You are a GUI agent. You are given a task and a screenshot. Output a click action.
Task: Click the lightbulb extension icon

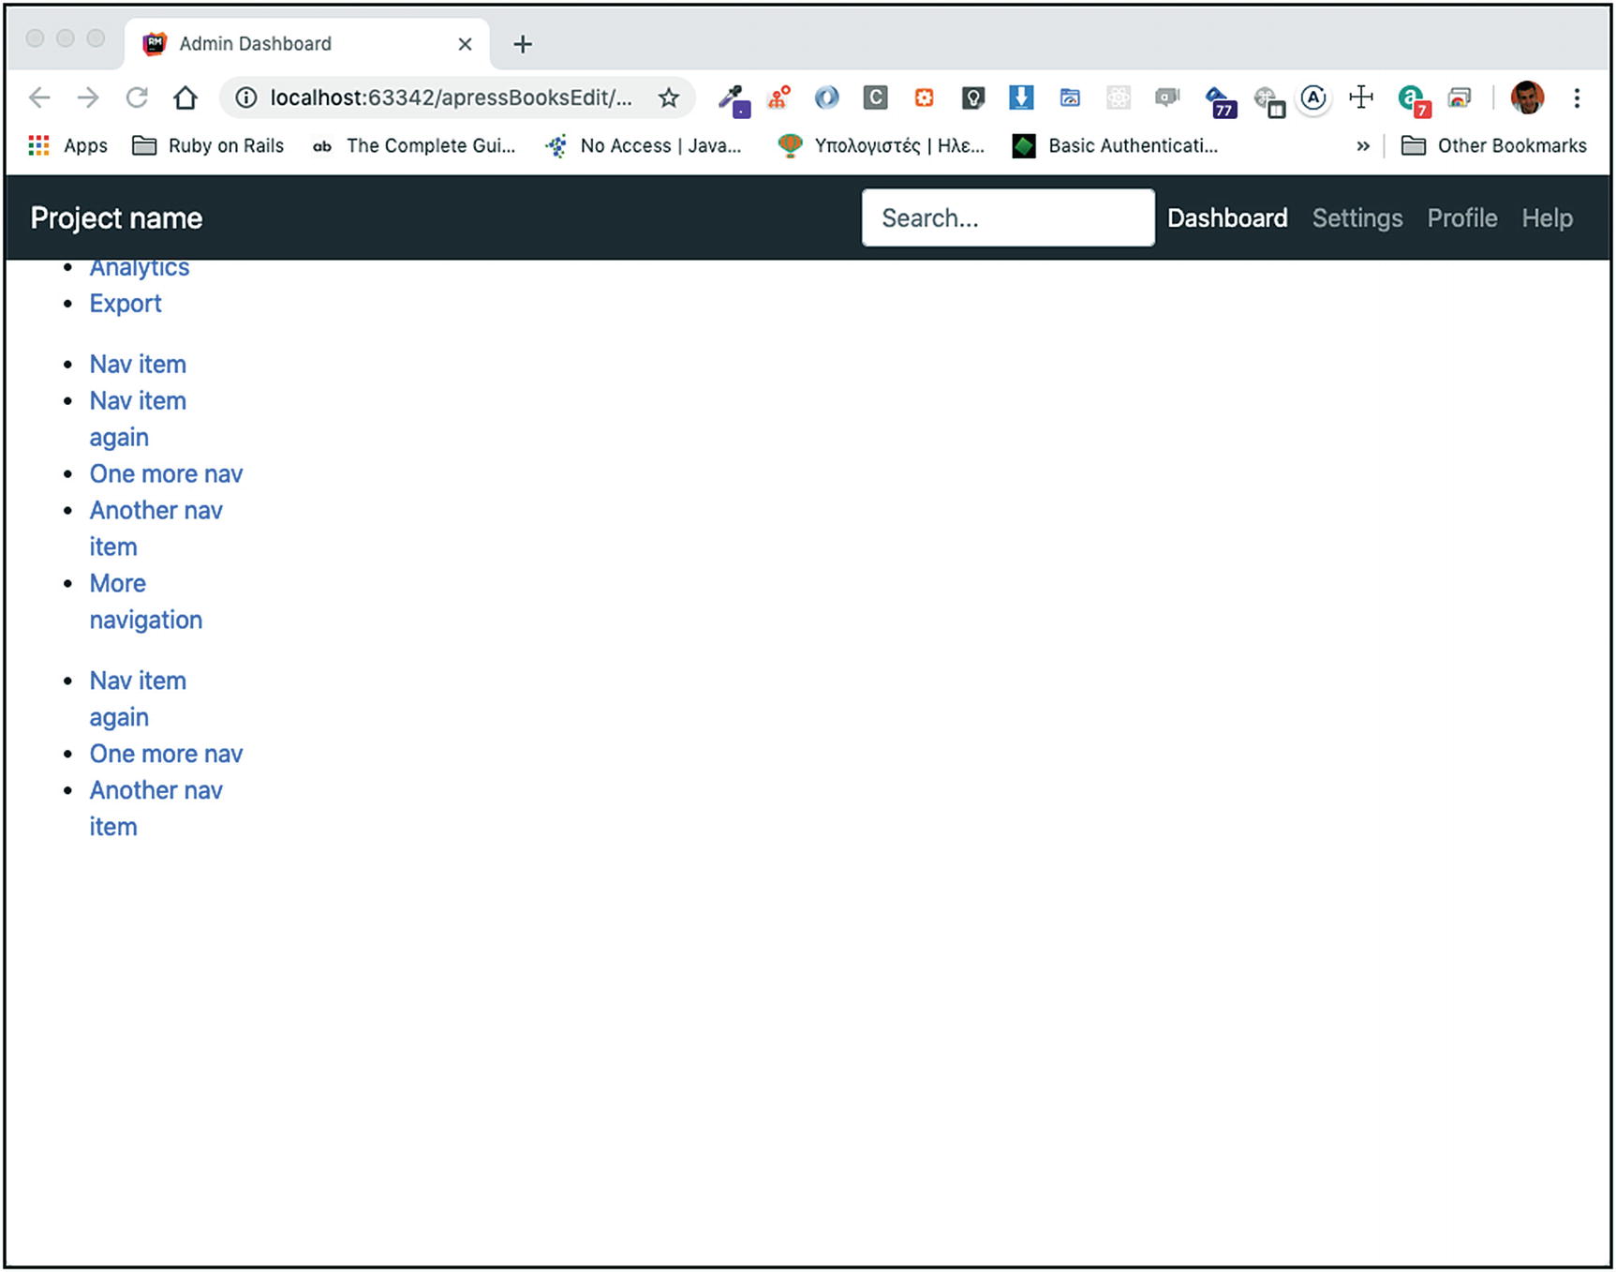[x=972, y=97]
